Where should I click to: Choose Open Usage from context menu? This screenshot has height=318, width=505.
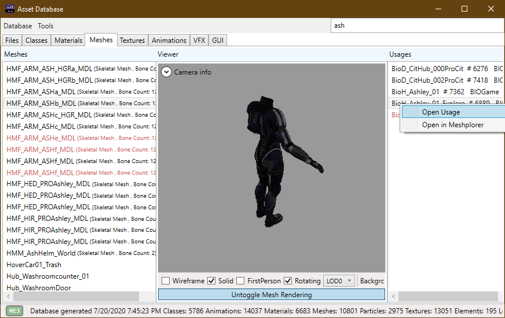(x=441, y=112)
